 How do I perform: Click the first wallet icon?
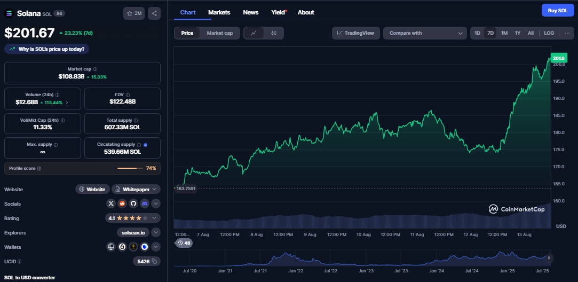point(111,247)
